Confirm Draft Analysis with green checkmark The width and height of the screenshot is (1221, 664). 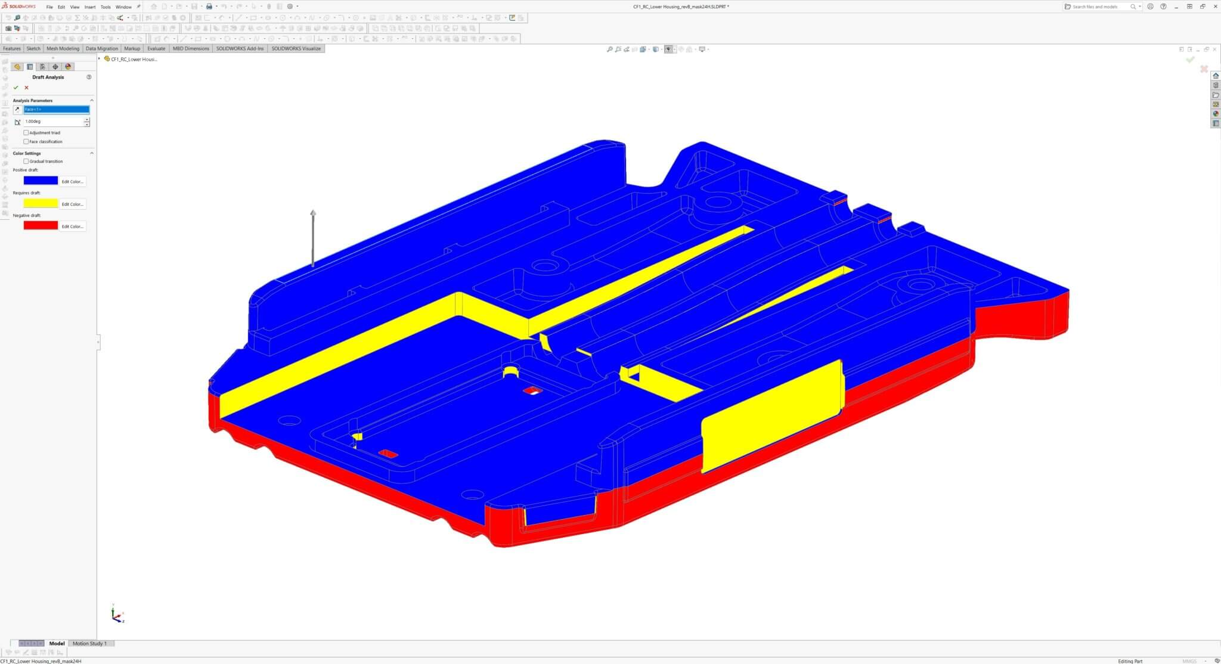point(16,88)
